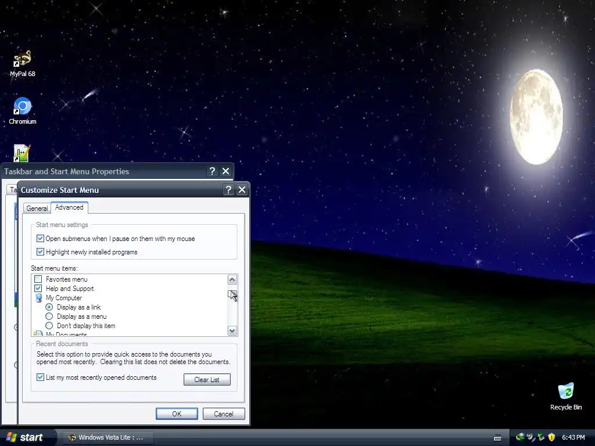Toggle Open submenus on mouse pause checkbox

(x=40, y=238)
